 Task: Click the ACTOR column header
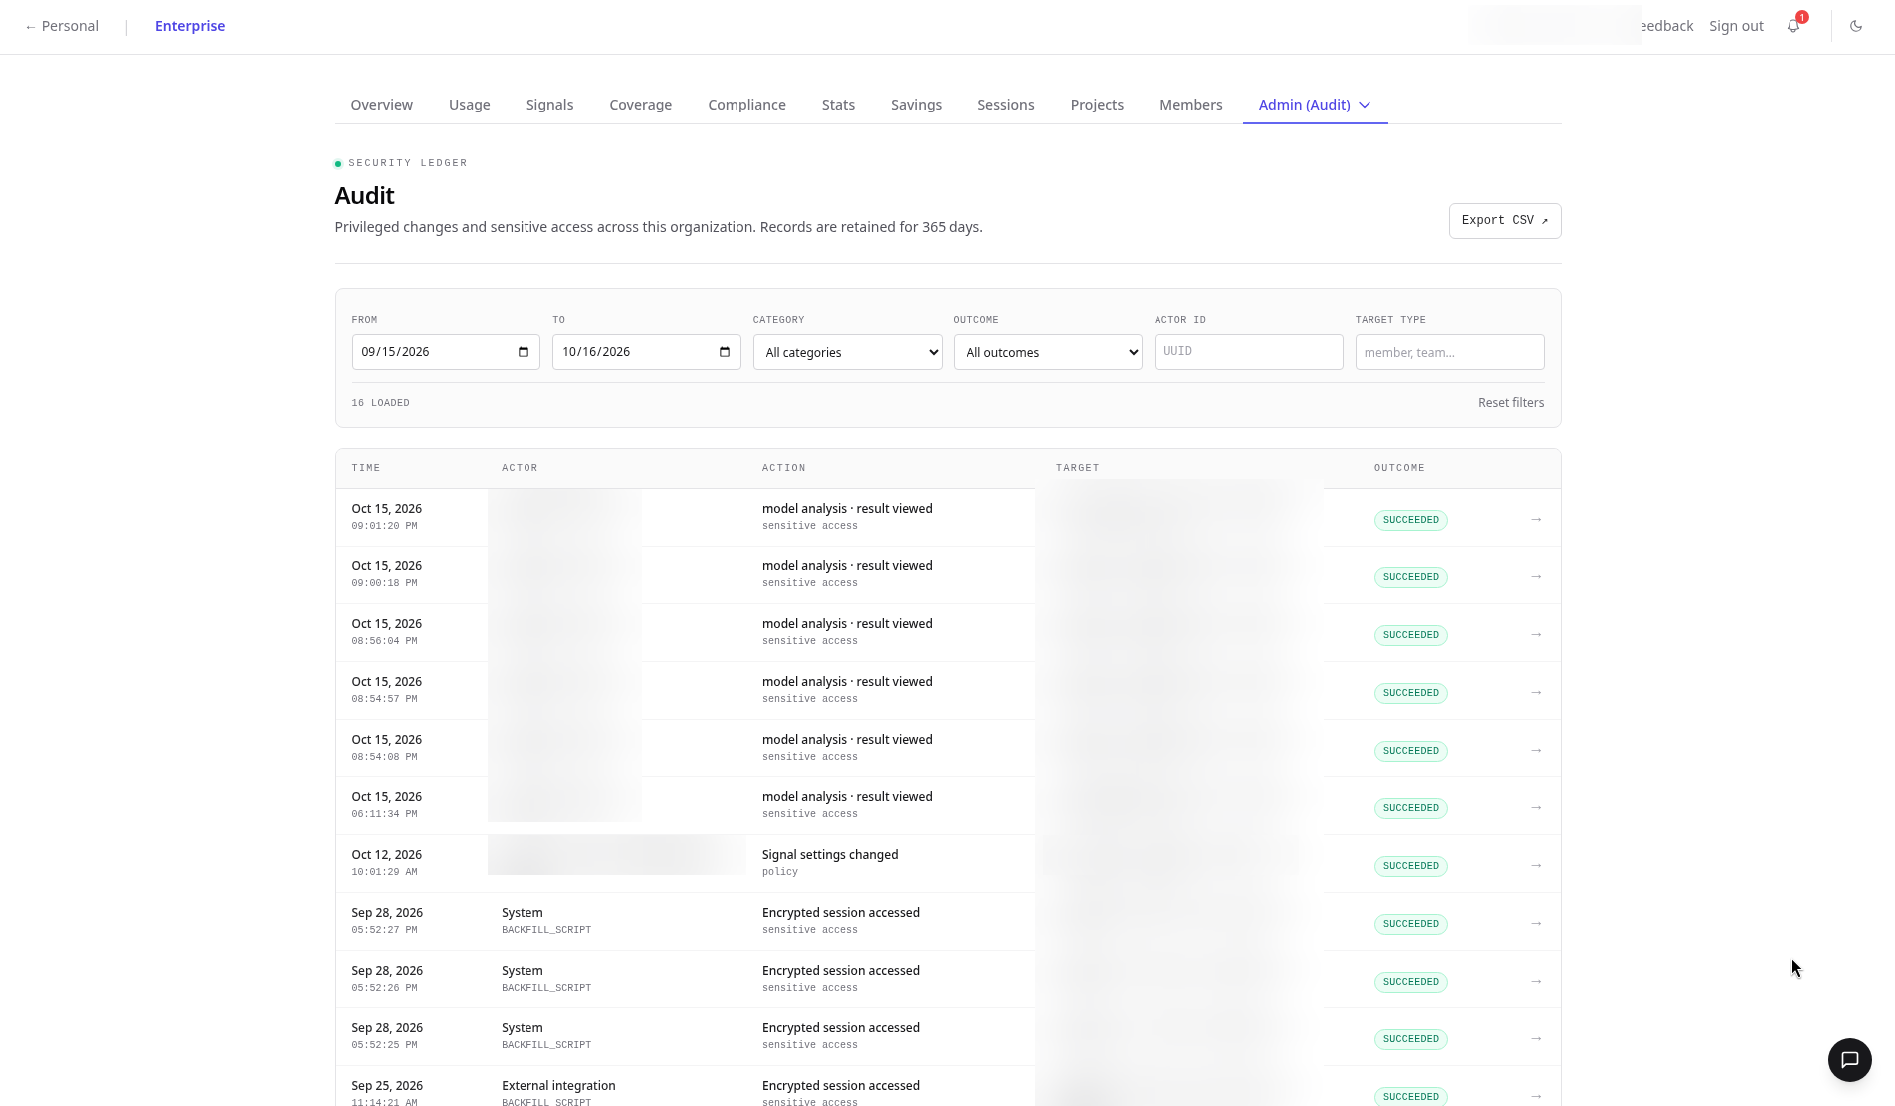coord(520,468)
